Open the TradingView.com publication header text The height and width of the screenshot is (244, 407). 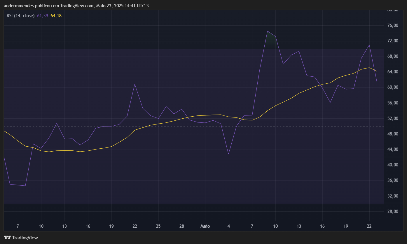(x=76, y=6)
